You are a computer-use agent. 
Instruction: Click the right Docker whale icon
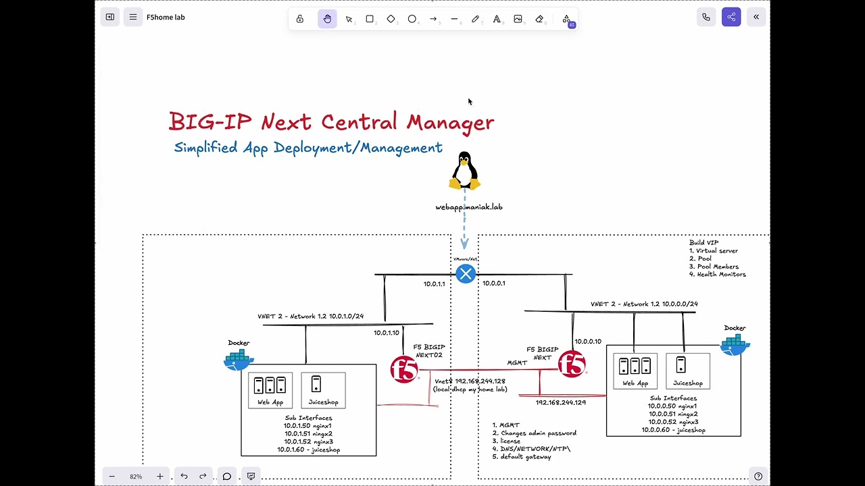[x=735, y=345]
